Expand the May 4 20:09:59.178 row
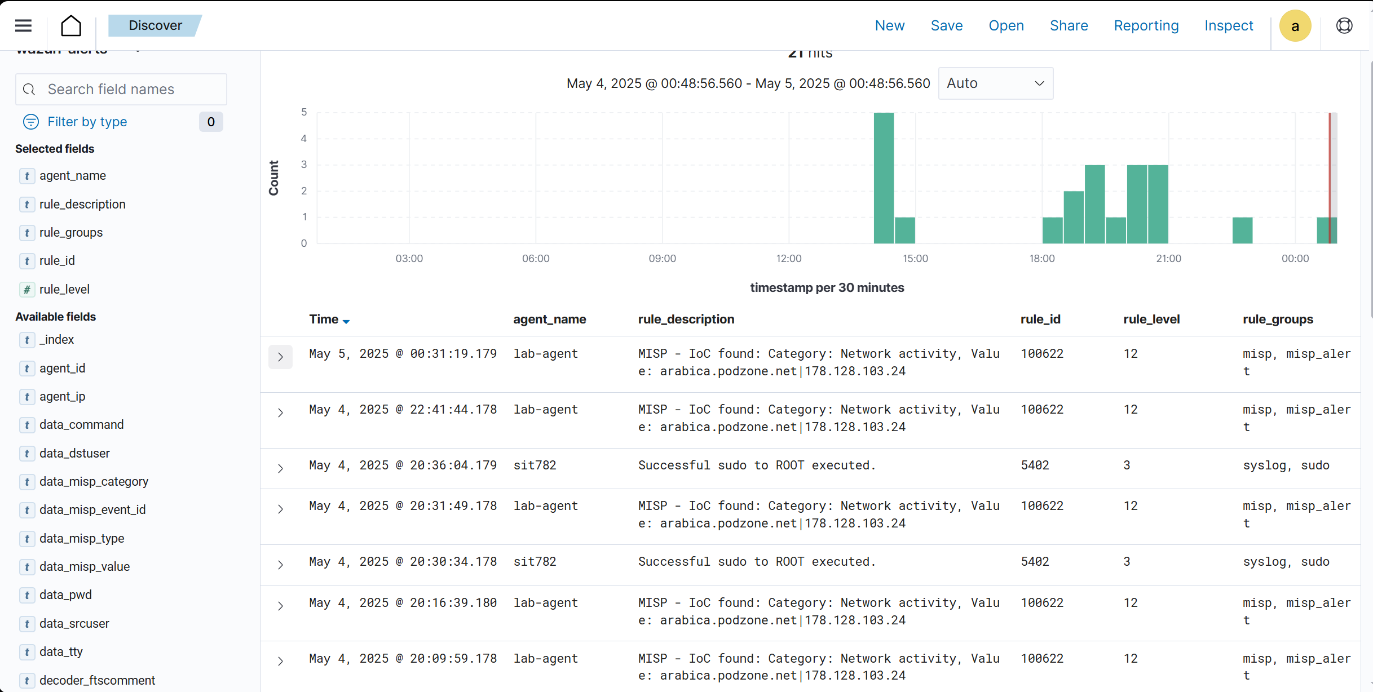The height and width of the screenshot is (692, 1373). [280, 661]
